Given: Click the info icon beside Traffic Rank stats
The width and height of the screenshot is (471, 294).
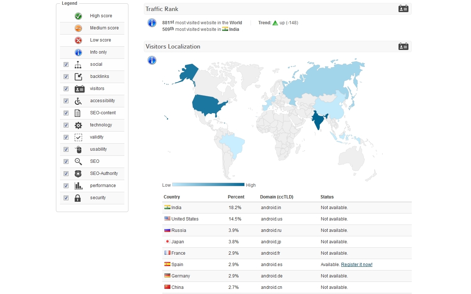Looking at the screenshot, I should point(152,23).
